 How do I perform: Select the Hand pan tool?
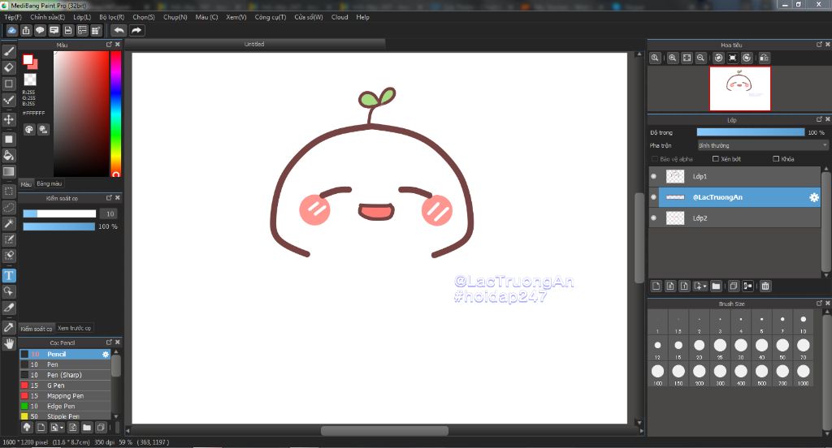pyautogui.click(x=8, y=343)
